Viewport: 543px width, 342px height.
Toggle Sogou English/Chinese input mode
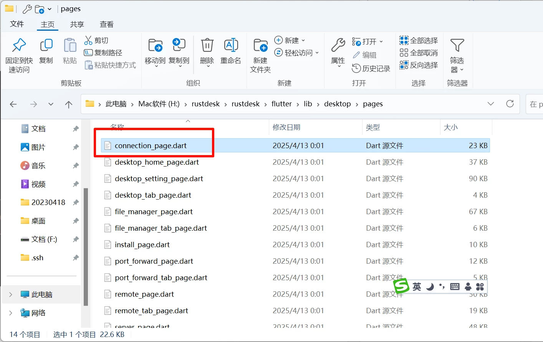tap(417, 287)
